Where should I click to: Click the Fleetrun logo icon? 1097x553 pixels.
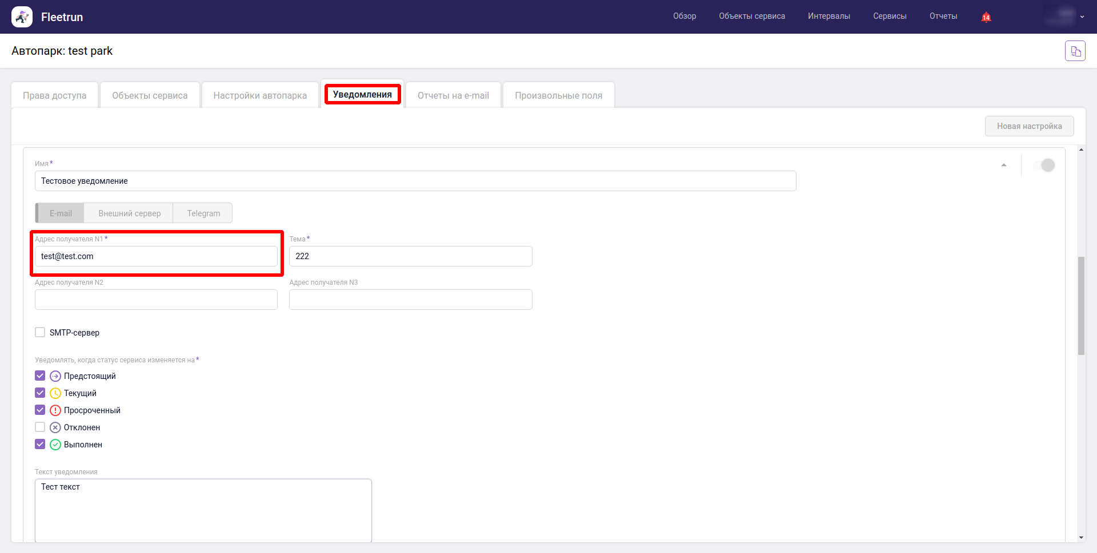click(22, 17)
